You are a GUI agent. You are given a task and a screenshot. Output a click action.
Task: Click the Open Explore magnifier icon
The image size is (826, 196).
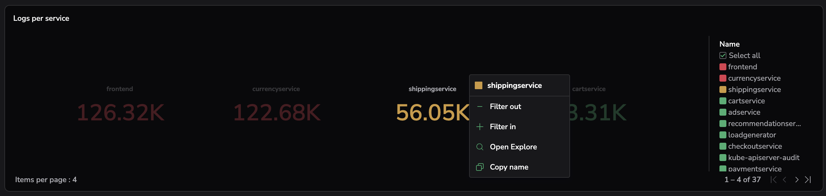click(x=480, y=147)
